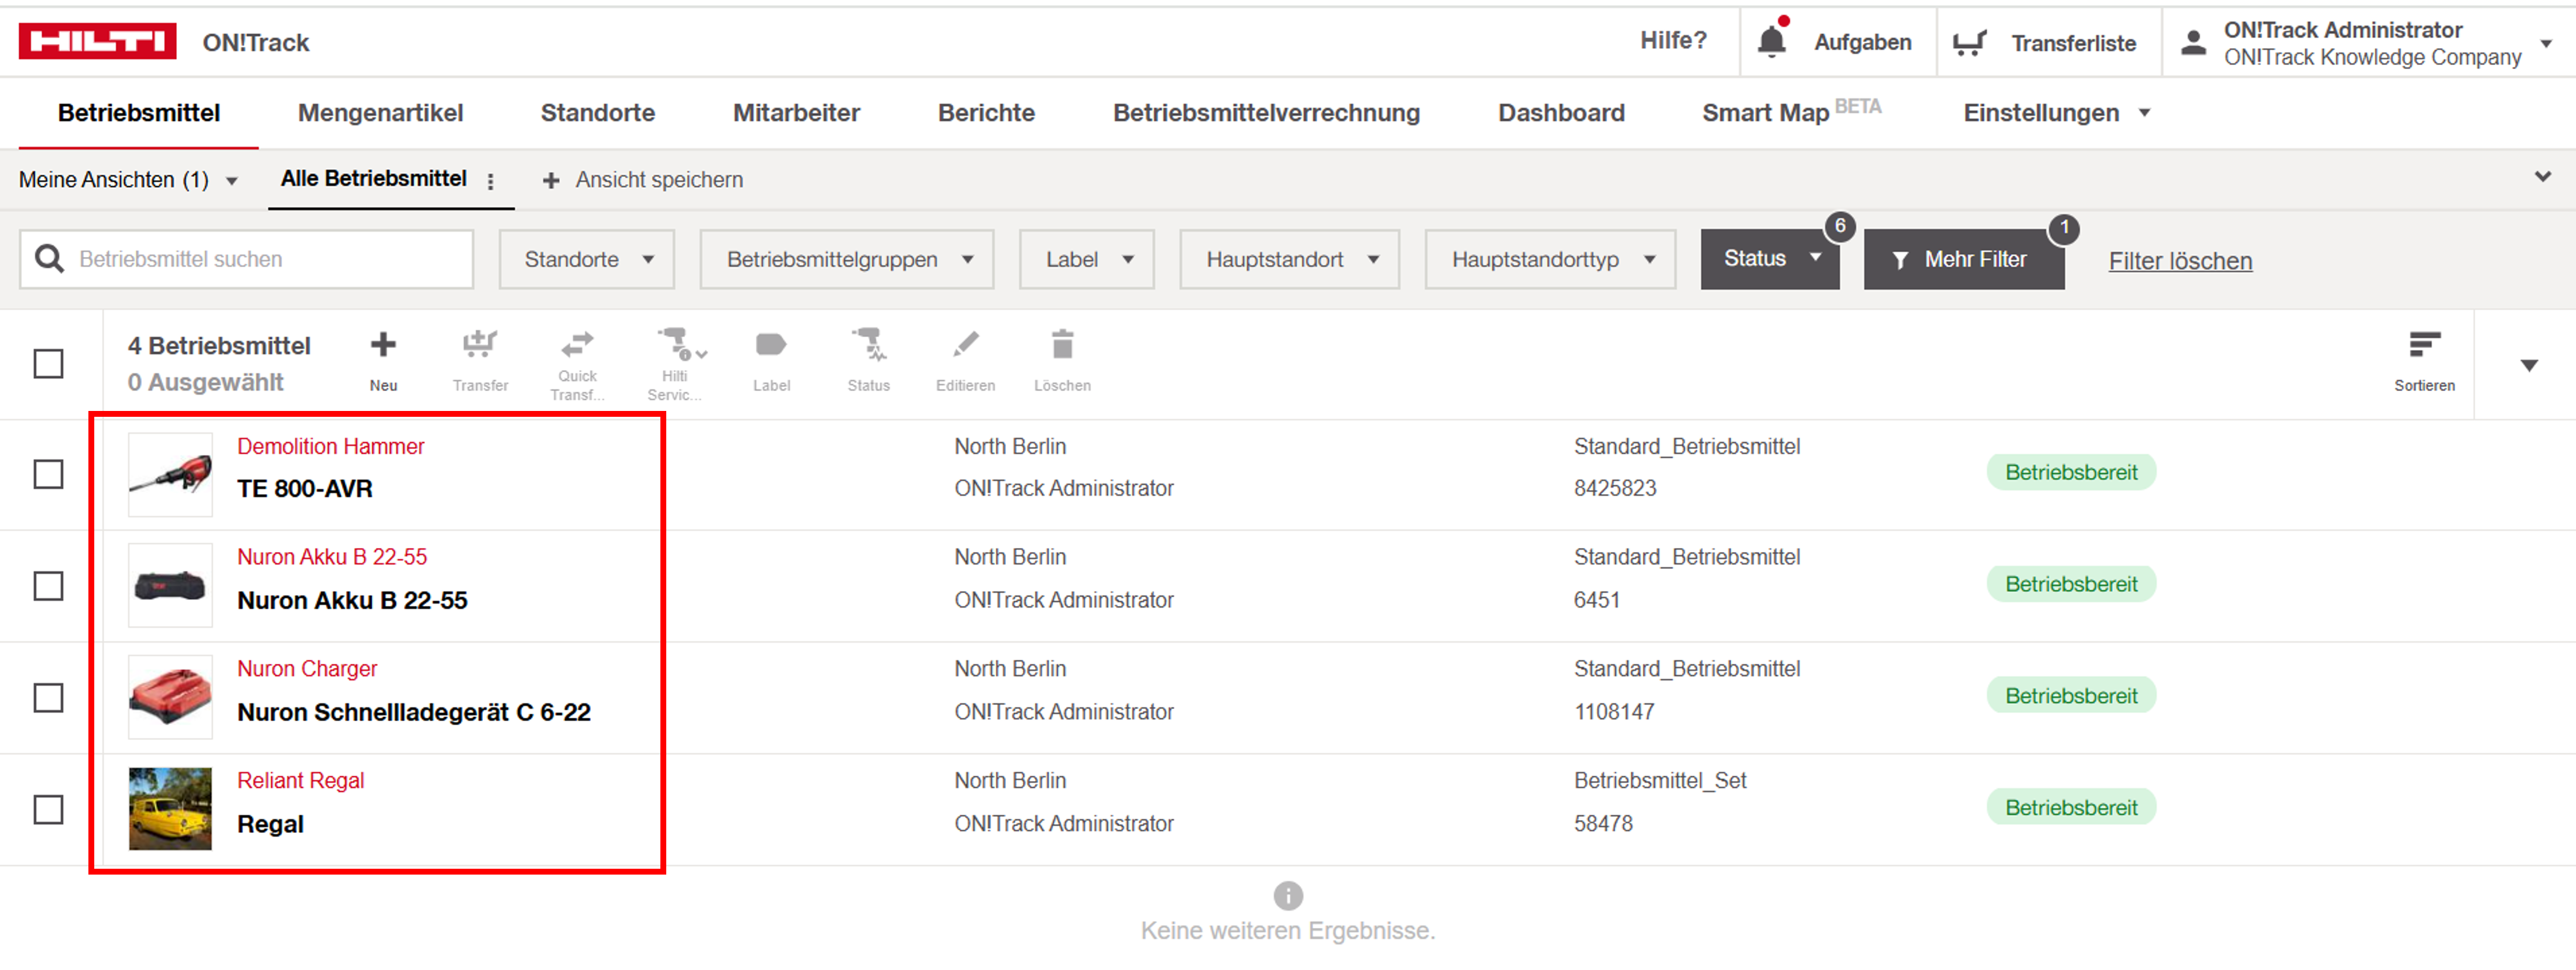2576x970 pixels.
Task: Open the Smart Map BETA tab
Action: click(x=1791, y=112)
